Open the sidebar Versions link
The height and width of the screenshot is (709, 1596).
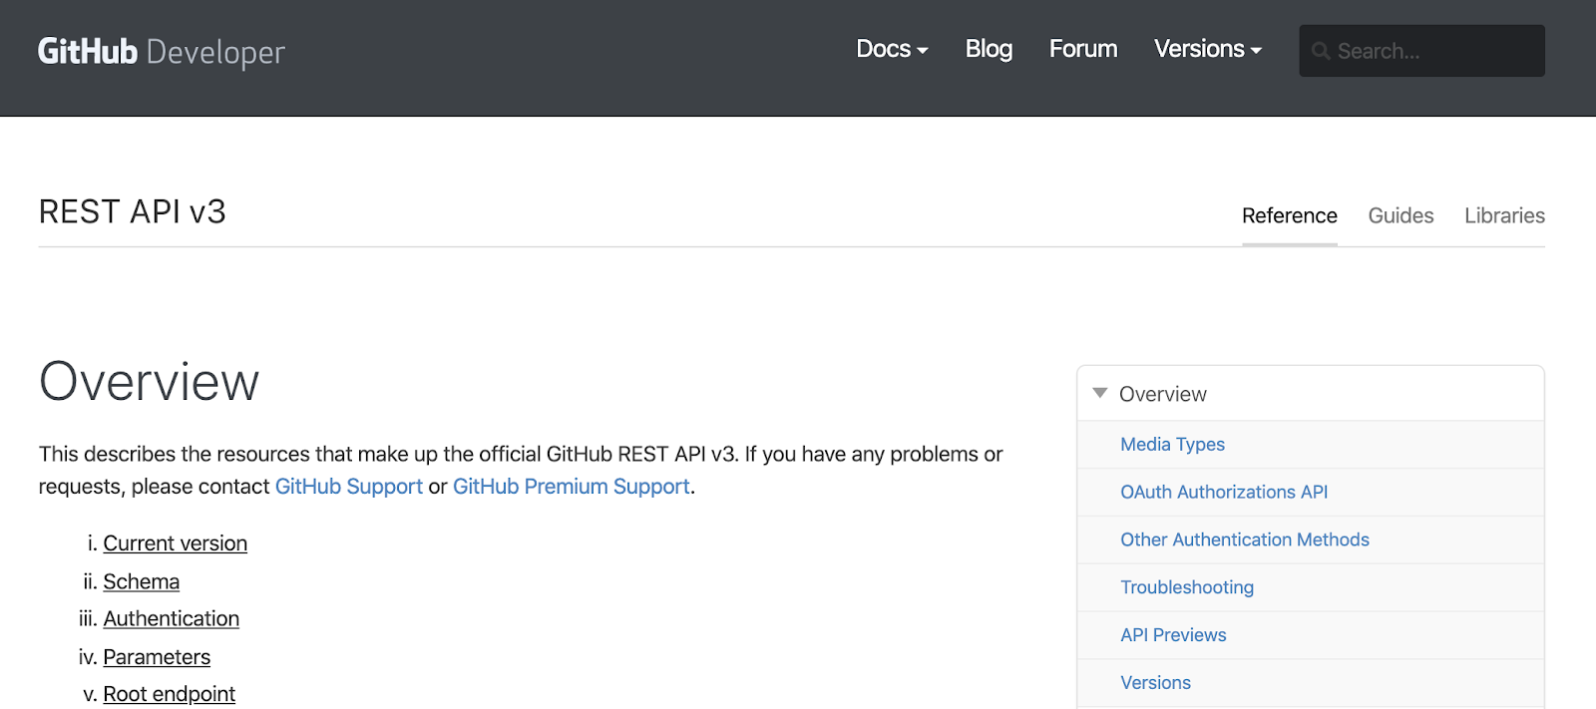click(x=1155, y=683)
